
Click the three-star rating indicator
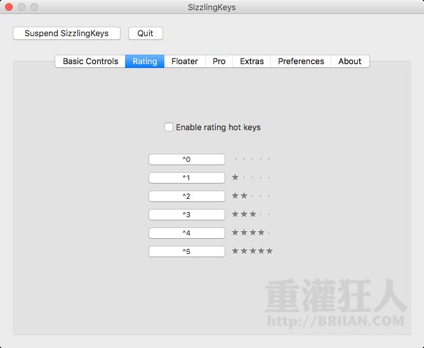point(252,214)
